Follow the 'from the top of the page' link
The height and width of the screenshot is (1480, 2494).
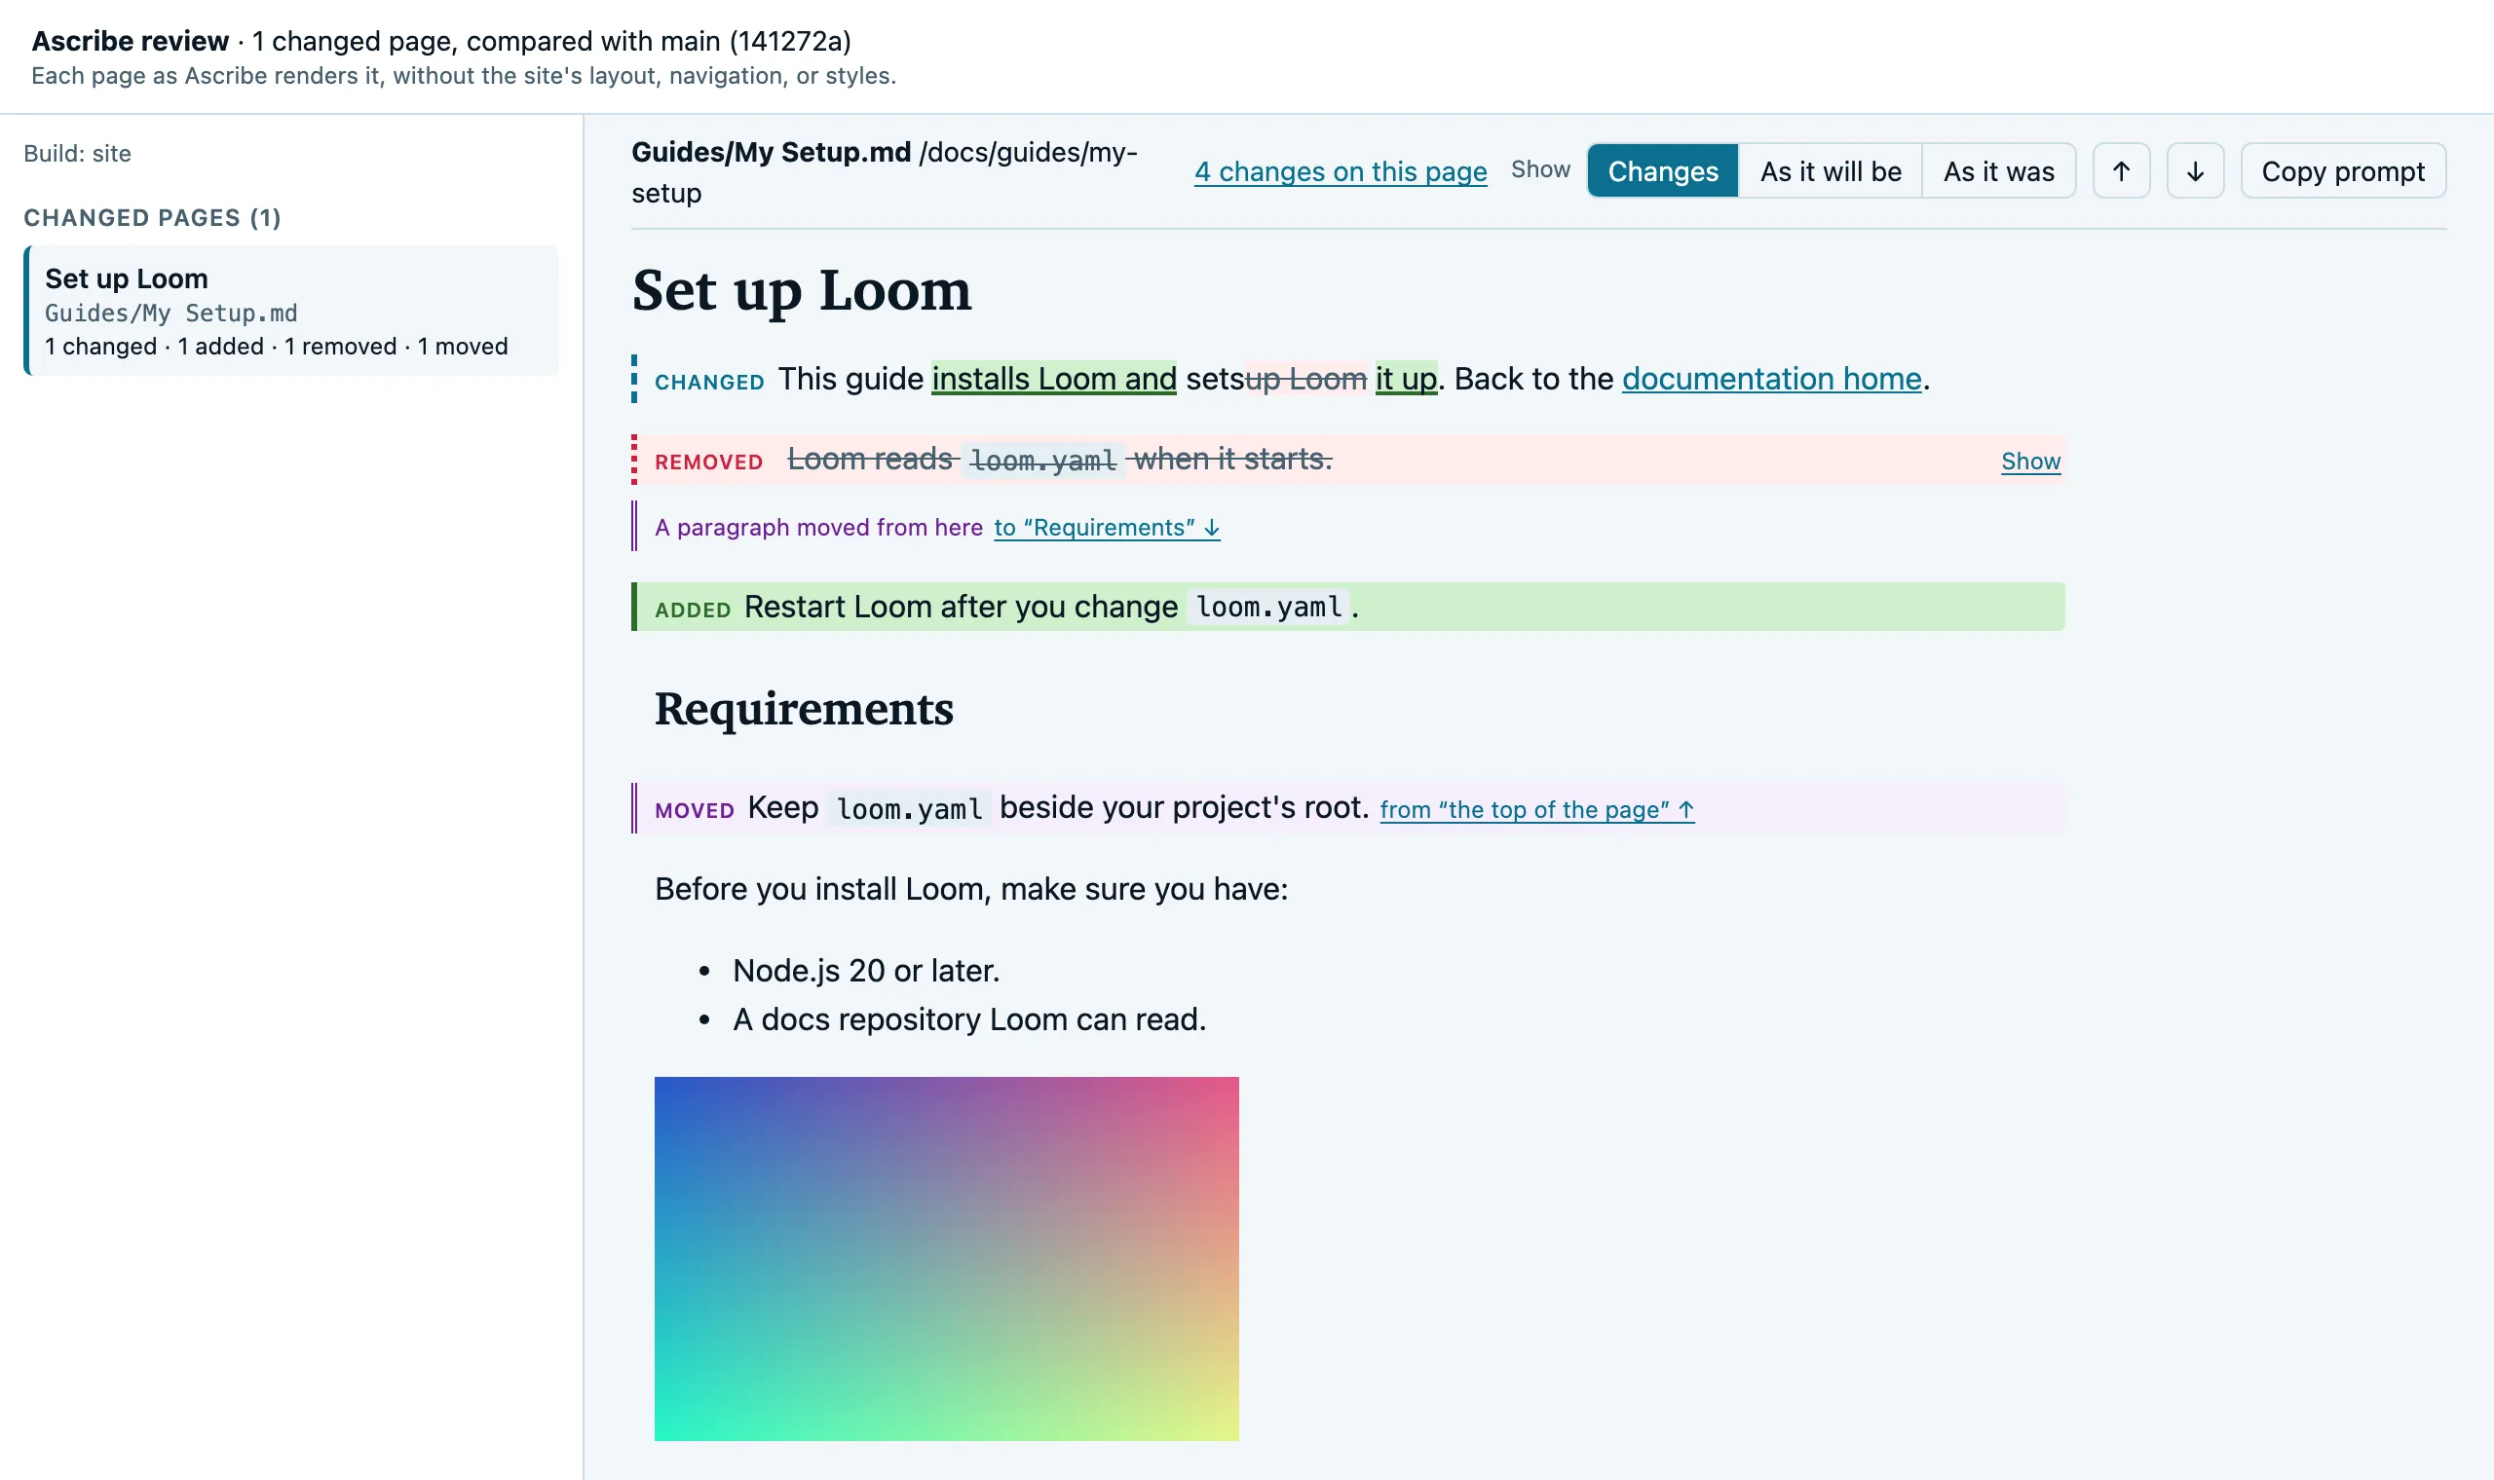[x=1536, y=810]
